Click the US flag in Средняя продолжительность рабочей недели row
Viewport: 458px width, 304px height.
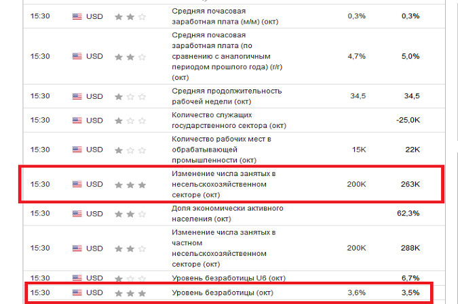coord(77,96)
